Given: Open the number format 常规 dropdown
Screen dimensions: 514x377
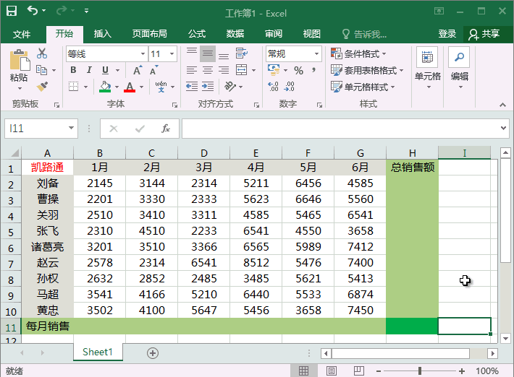Looking at the screenshot, I should [x=316, y=54].
